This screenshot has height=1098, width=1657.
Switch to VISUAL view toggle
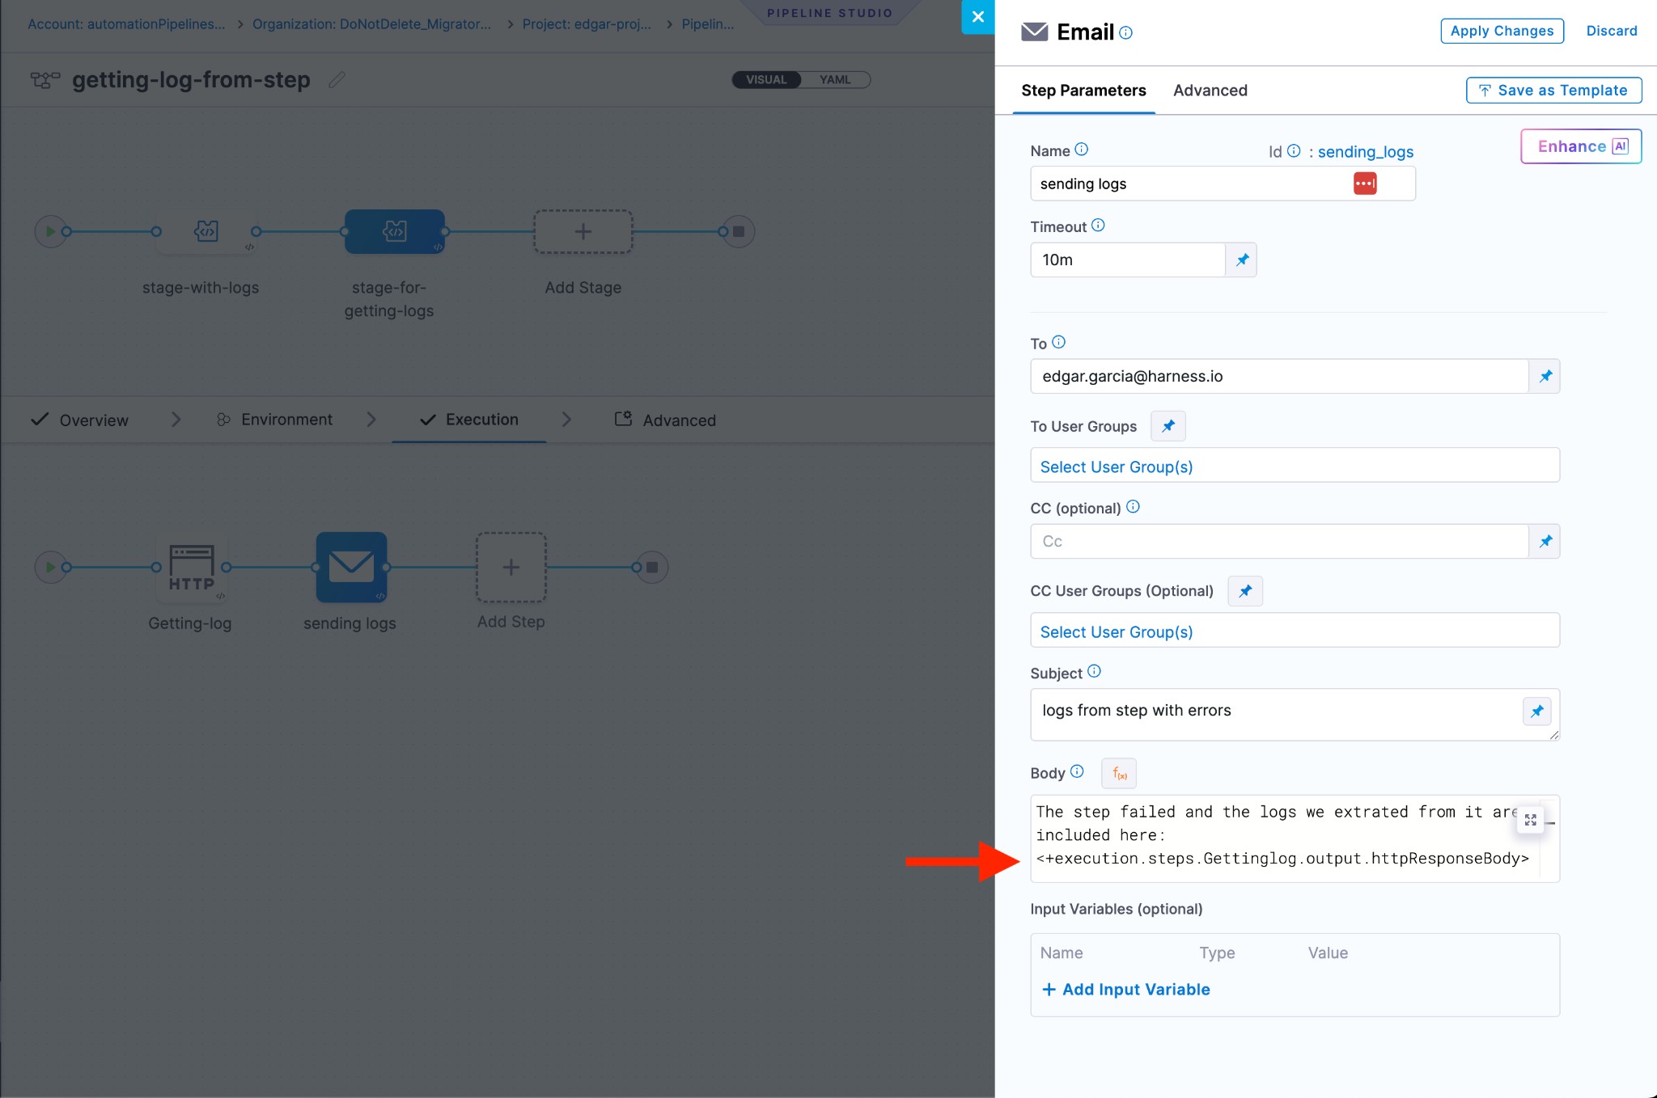765,80
